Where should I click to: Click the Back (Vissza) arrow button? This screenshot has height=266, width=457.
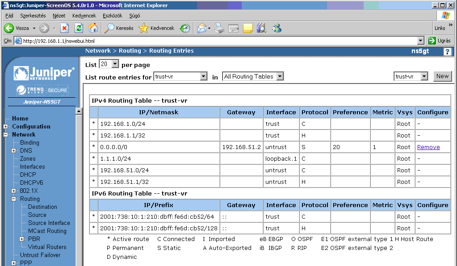(x=9, y=28)
